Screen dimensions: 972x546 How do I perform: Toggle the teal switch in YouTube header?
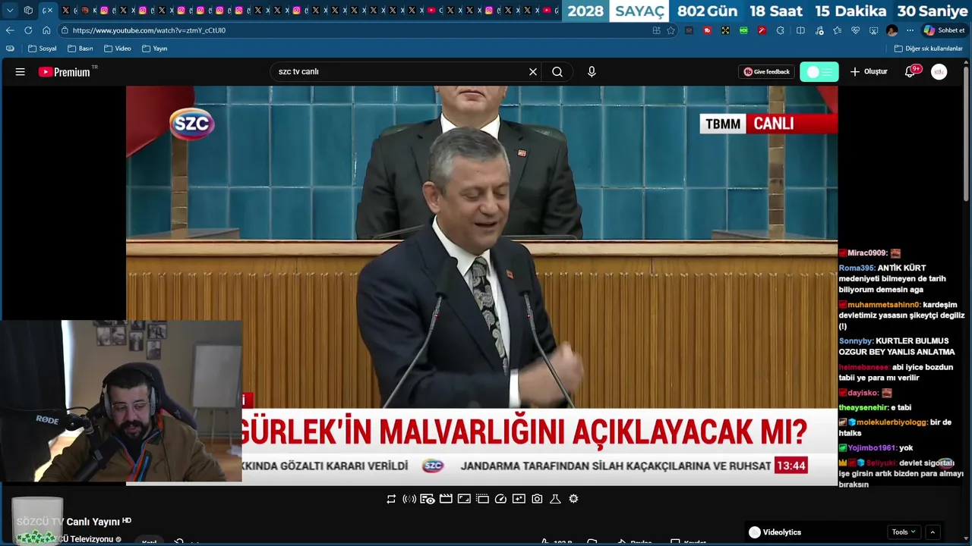click(x=819, y=72)
